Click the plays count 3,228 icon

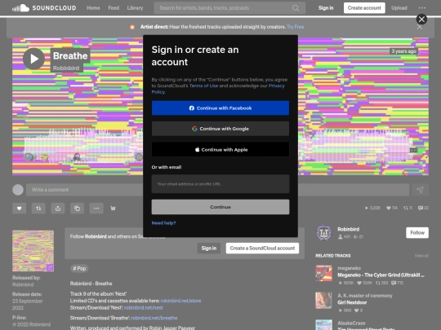[367, 208]
